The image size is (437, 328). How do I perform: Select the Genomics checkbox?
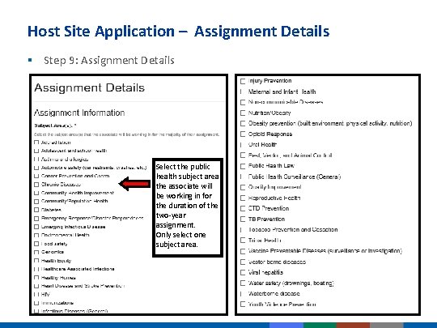click(x=36, y=252)
